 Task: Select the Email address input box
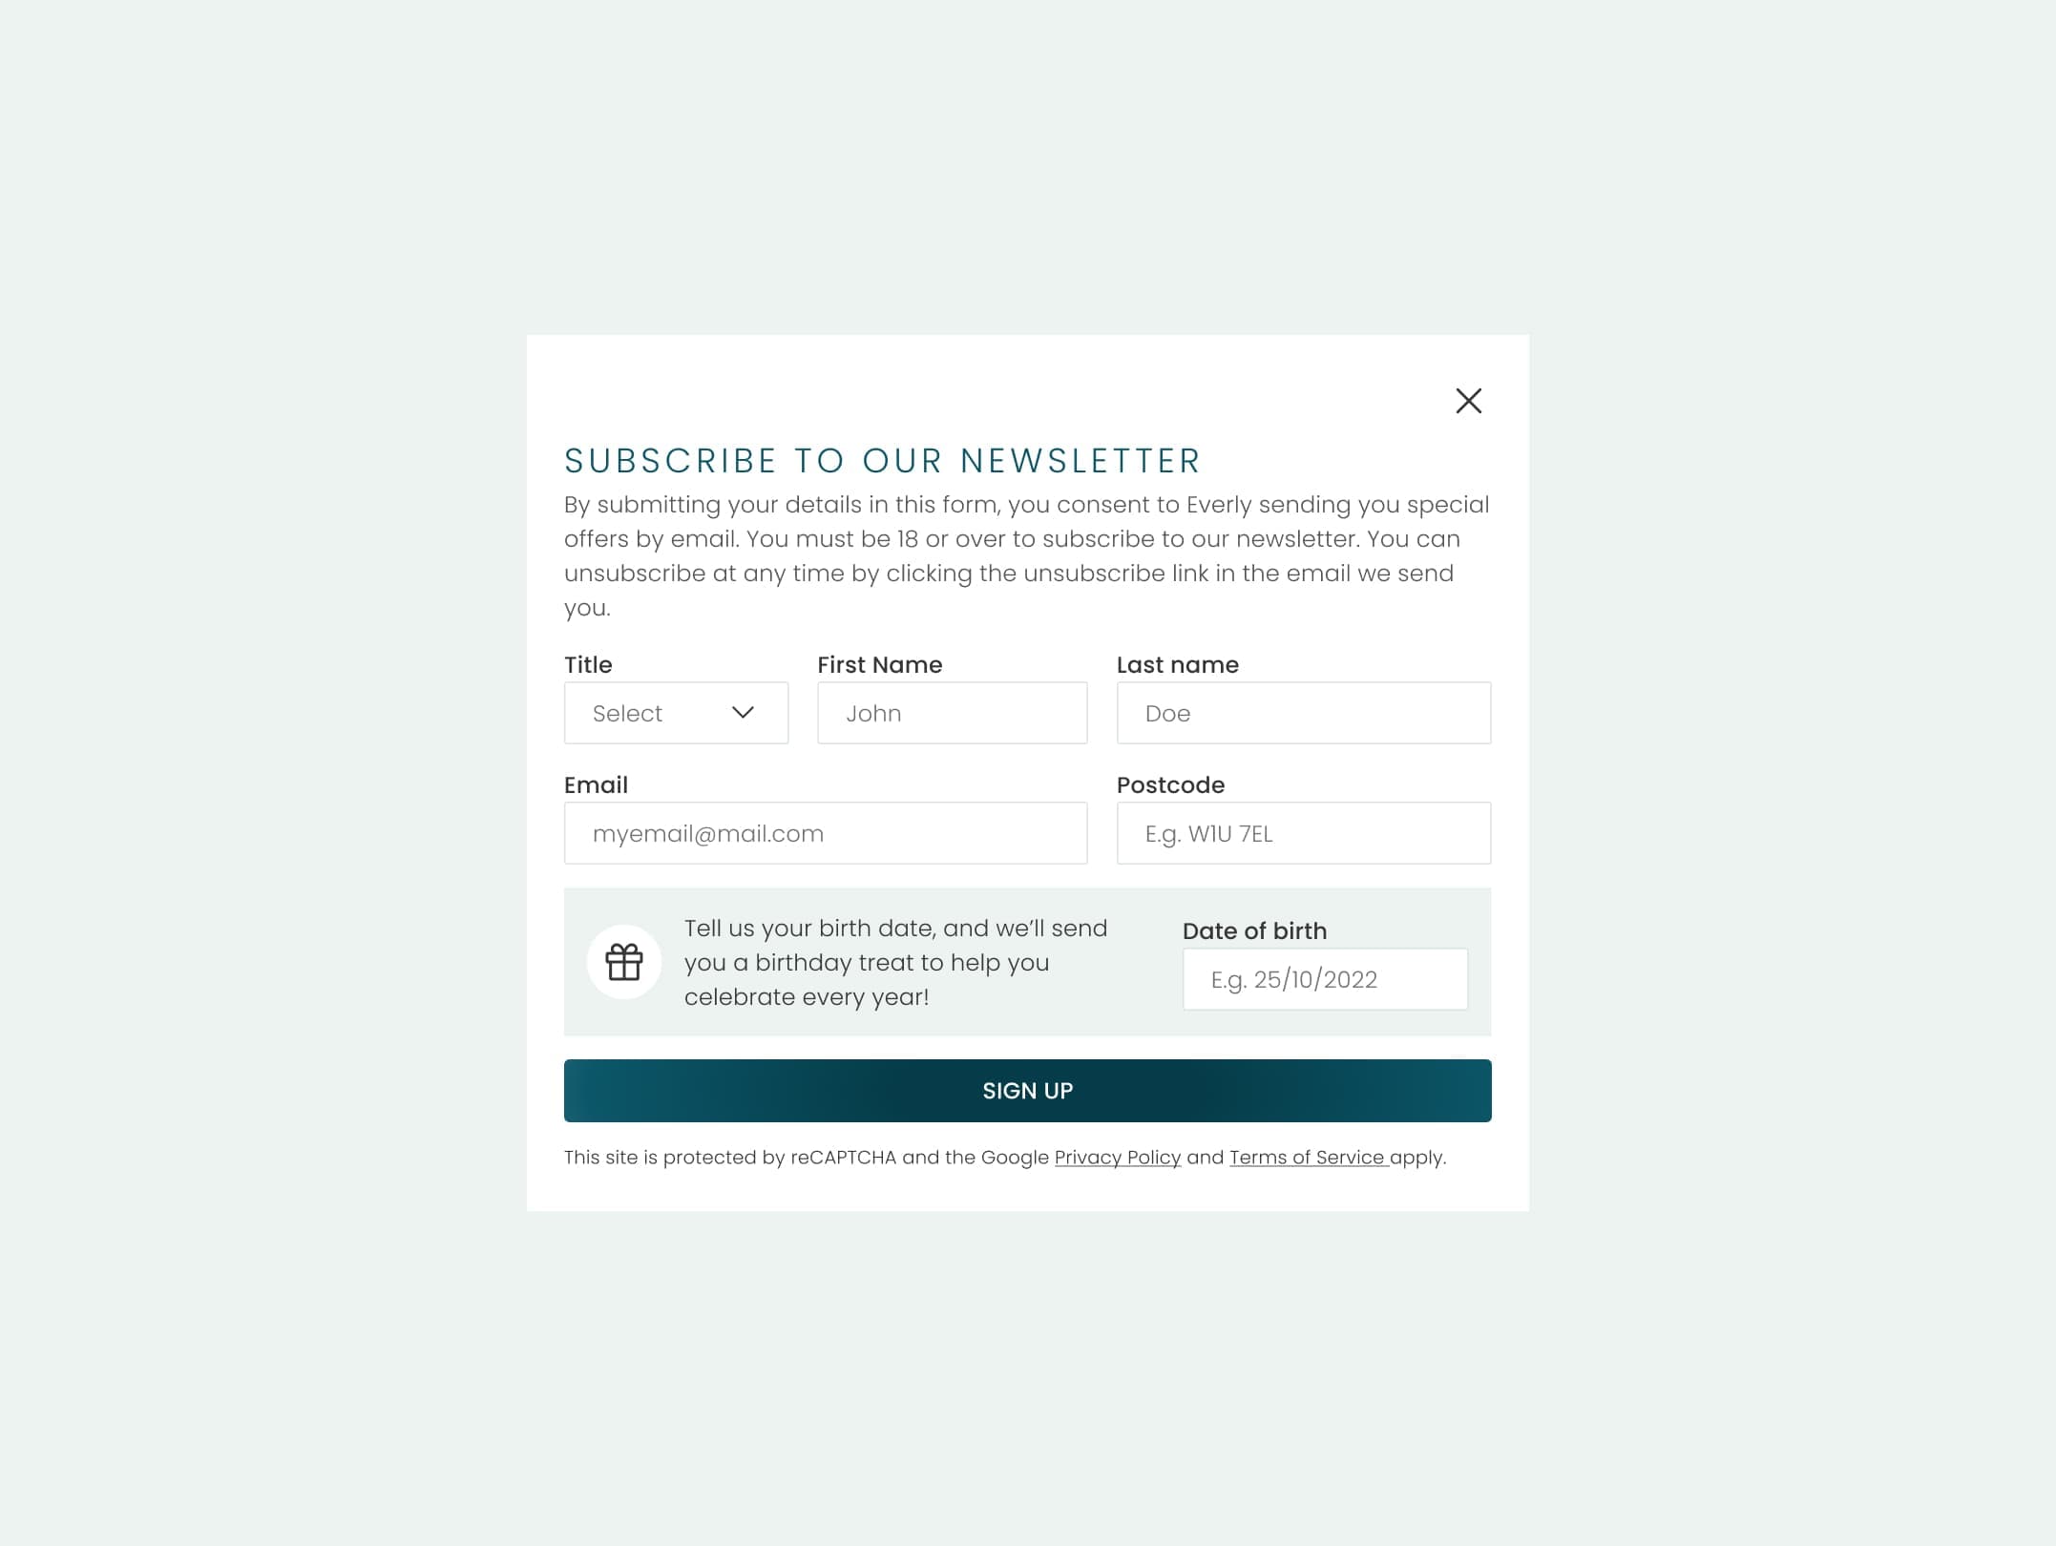(825, 833)
